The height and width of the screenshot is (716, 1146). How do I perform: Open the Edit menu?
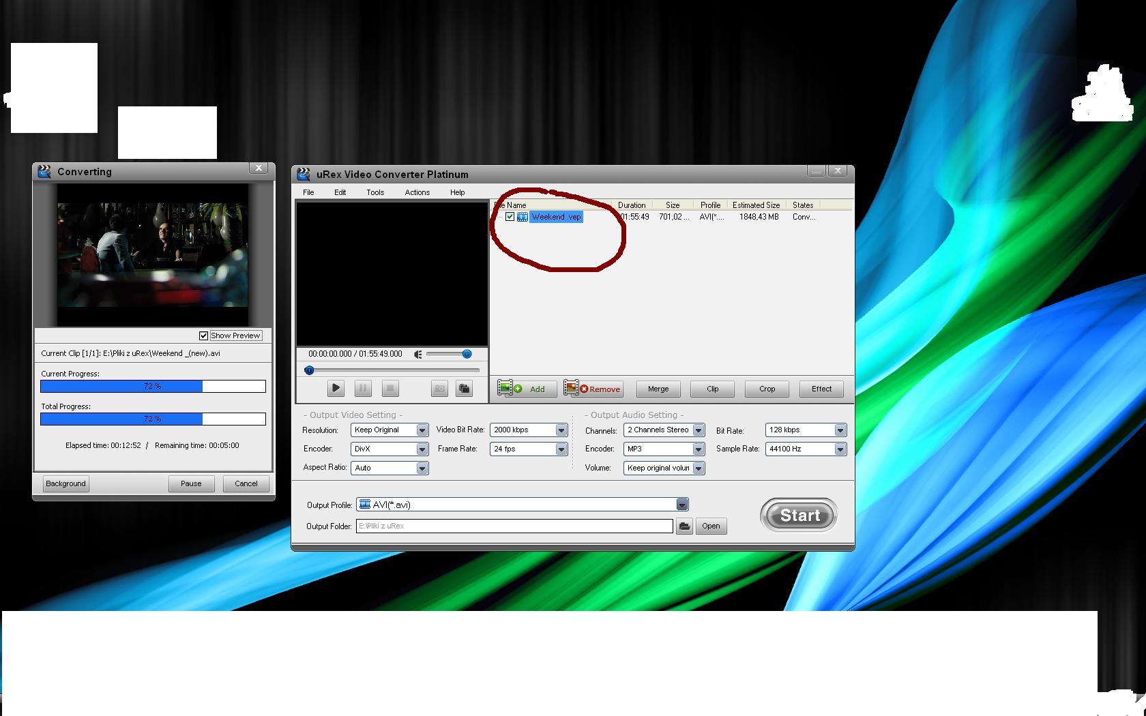340,192
